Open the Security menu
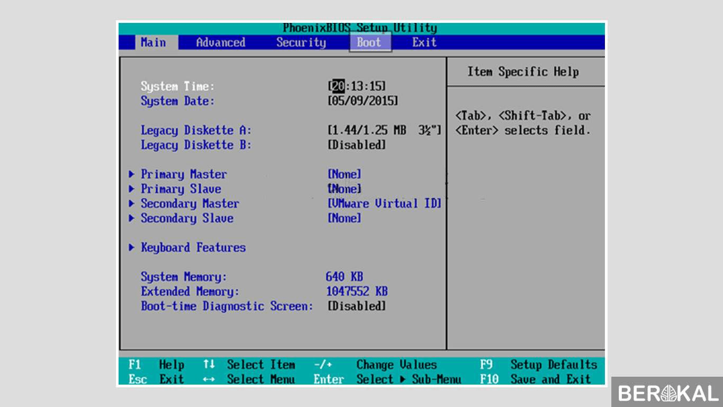723x407 pixels. [x=301, y=42]
